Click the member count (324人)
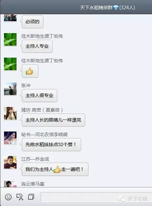Image resolution: width=152 pixels, height=206 pixels. [x=127, y=8]
